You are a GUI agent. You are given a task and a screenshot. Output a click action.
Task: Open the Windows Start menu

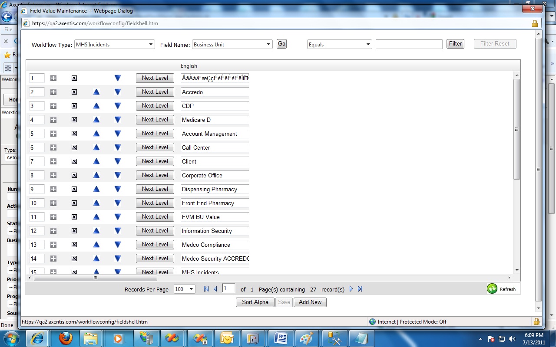point(12,338)
